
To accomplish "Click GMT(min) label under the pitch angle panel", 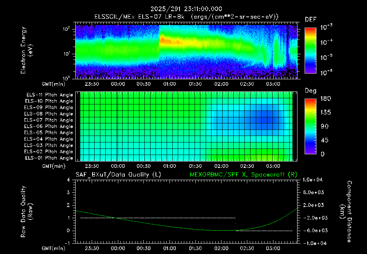I will (x=54, y=166).
